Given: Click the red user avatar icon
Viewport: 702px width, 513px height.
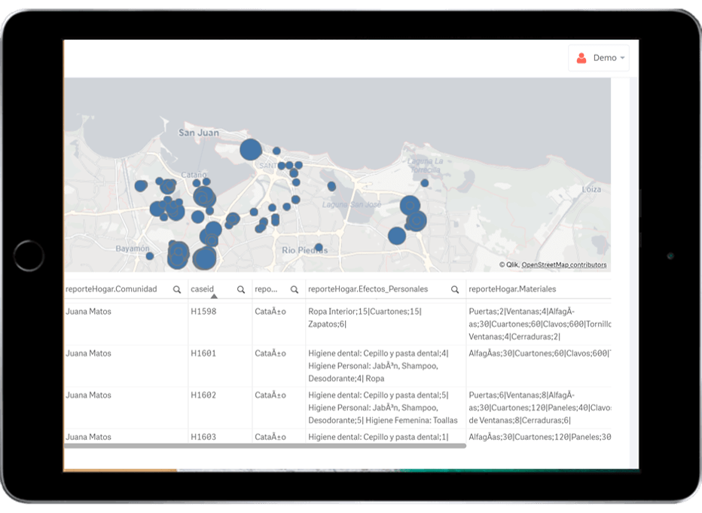Looking at the screenshot, I should (x=581, y=58).
